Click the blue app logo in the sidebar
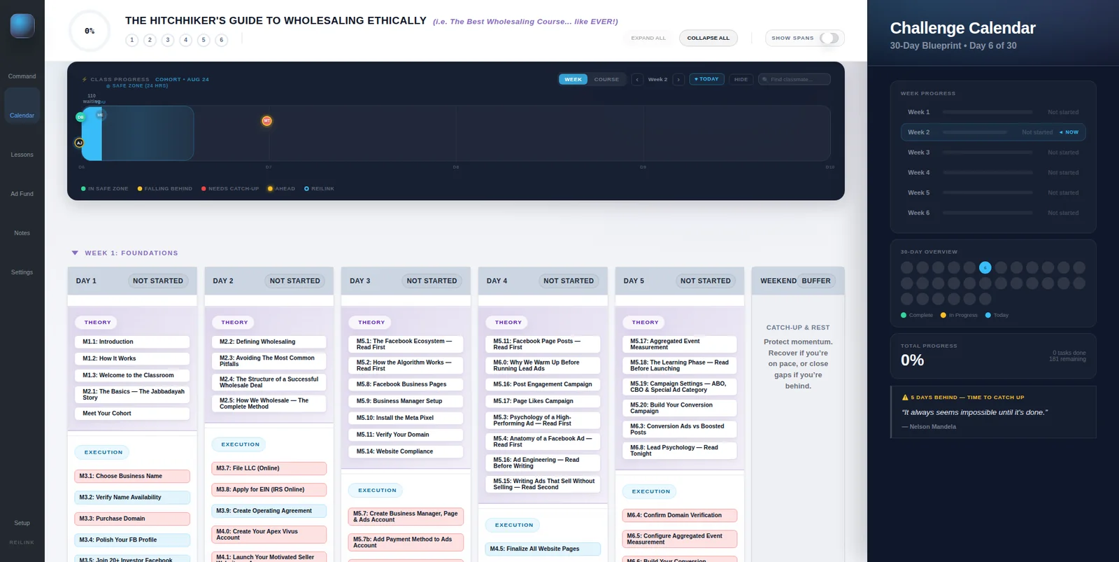The image size is (1119, 562). point(22,26)
